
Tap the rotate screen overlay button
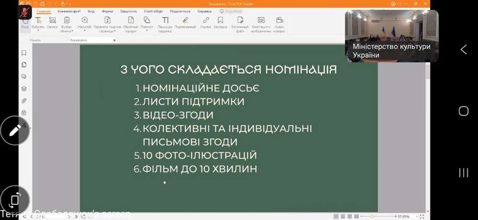pos(15,200)
